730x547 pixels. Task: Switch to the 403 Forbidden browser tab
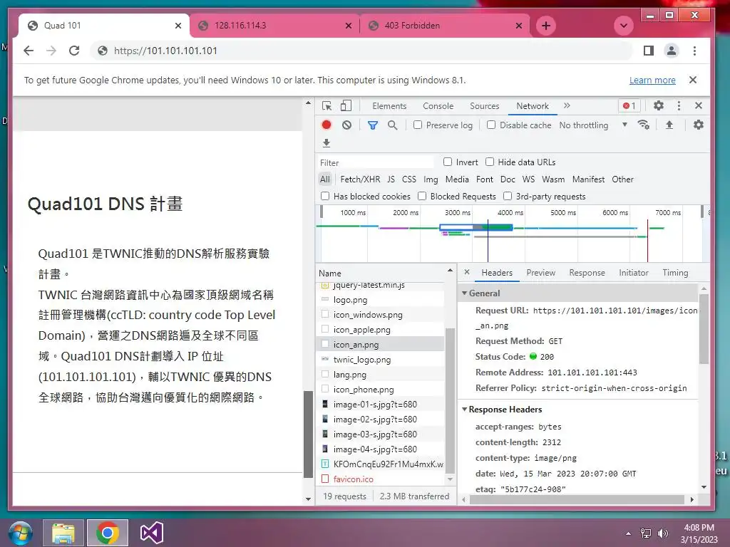coord(445,26)
